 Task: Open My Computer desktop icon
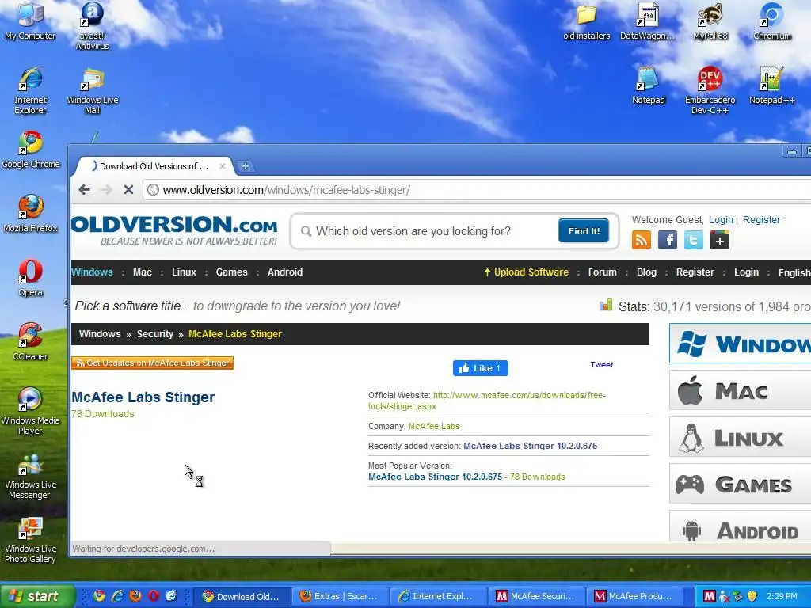click(30, 21)
